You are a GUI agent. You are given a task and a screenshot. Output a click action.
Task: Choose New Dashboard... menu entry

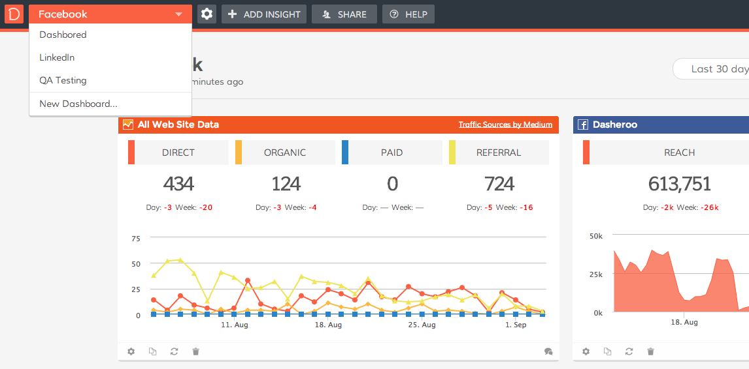click(110, 104)
